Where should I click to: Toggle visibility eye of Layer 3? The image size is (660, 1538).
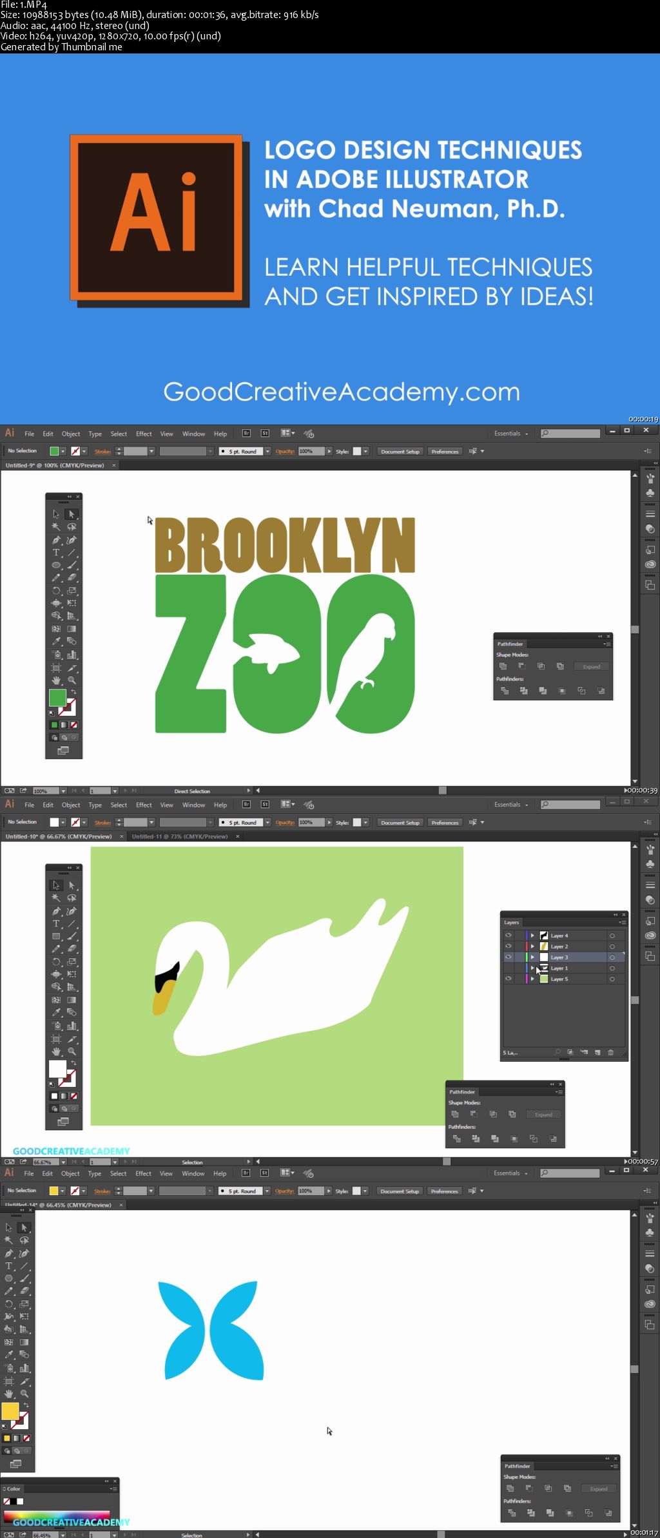[509, 957]
